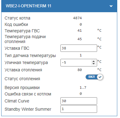Click Температура подачи отопления value 45
Screen dimensions: 120x118
tap(79, 39)
